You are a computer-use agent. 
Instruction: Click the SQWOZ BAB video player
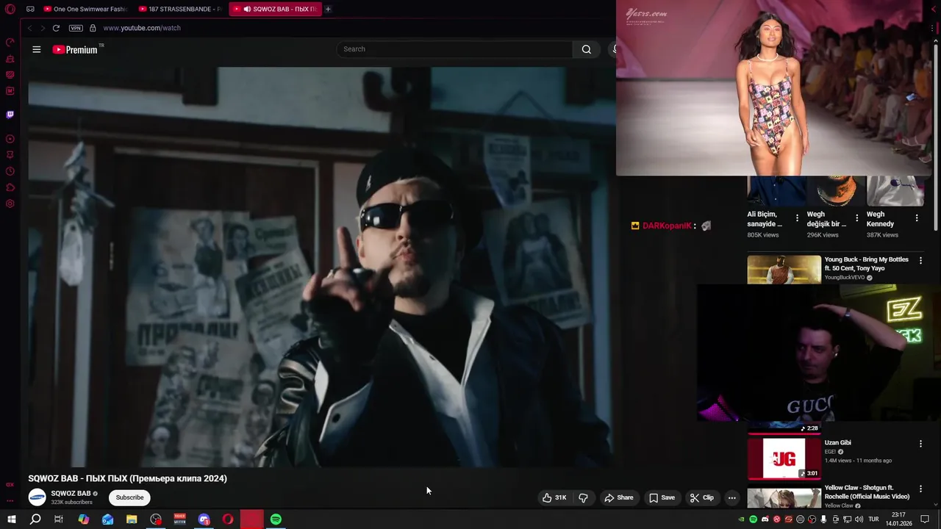[321, 267]
